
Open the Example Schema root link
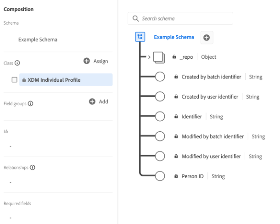(x=174, y=37)
